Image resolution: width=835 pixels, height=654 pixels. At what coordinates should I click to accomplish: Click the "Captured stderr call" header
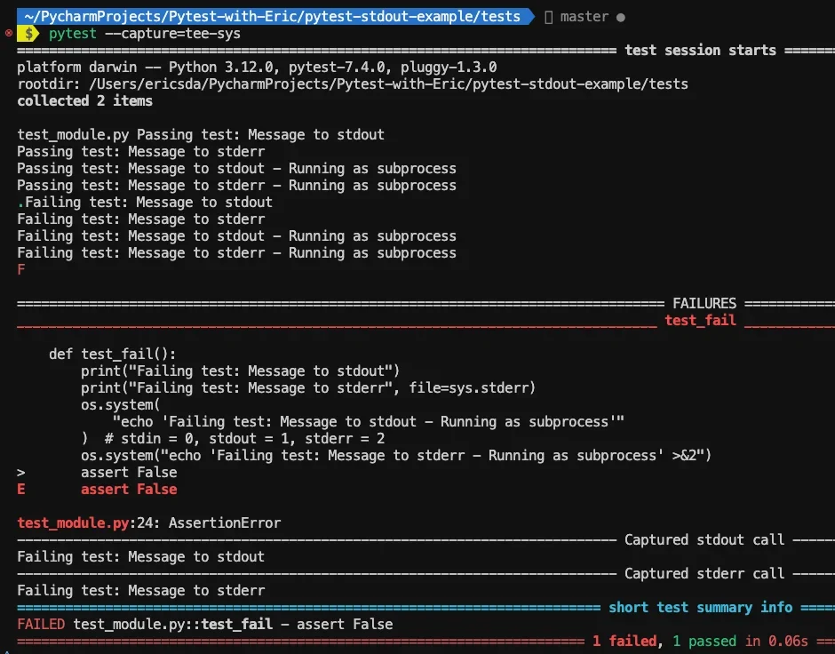pos(704,573)
